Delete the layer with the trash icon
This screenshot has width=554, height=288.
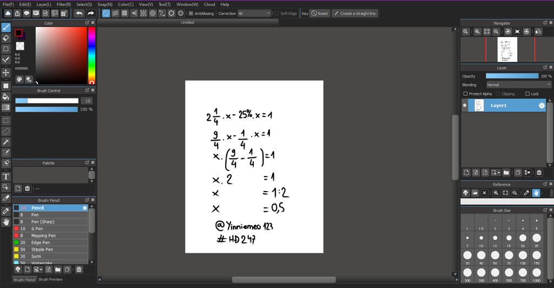[x=539, y=173]
